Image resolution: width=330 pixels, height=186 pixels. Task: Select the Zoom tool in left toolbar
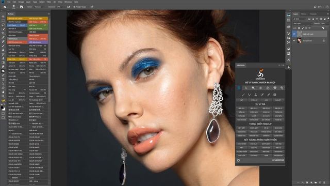pos(3,96)
